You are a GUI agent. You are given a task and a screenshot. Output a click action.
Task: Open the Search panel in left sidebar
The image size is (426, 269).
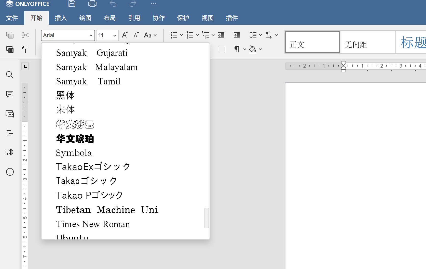coord(10,75)
